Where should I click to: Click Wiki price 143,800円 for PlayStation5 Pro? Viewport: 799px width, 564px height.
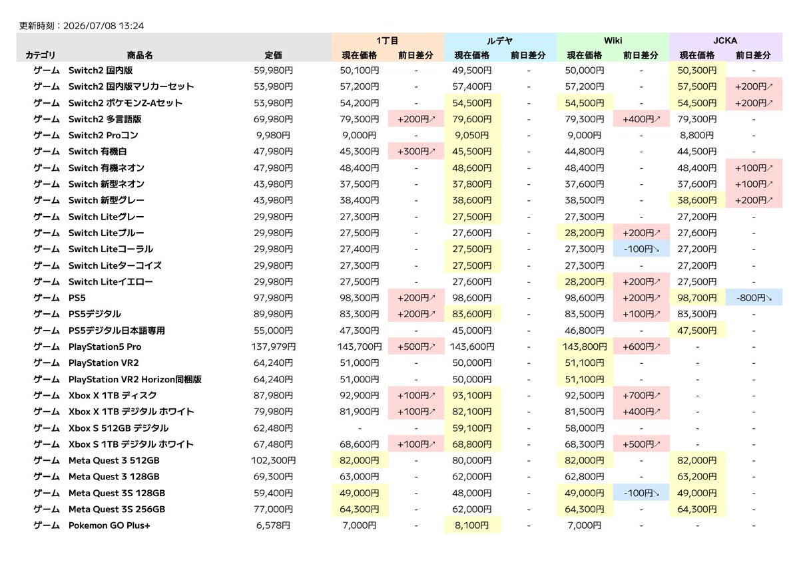point(585,347)
